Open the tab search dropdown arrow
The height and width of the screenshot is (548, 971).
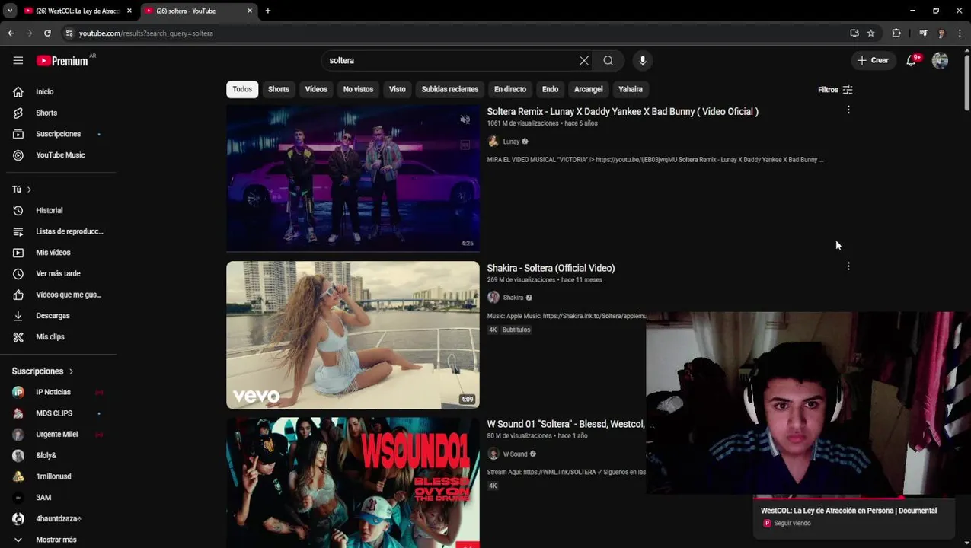pos(10,11)
